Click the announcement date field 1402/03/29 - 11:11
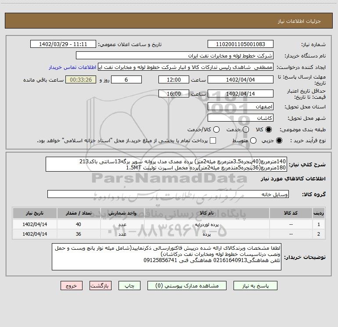The height and width of the screenshot is (327, 338). [63, 44]
